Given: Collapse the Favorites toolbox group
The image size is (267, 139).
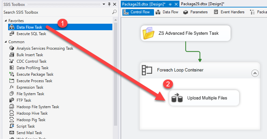Looking at the screenshot, I should (x=6, y=21).
